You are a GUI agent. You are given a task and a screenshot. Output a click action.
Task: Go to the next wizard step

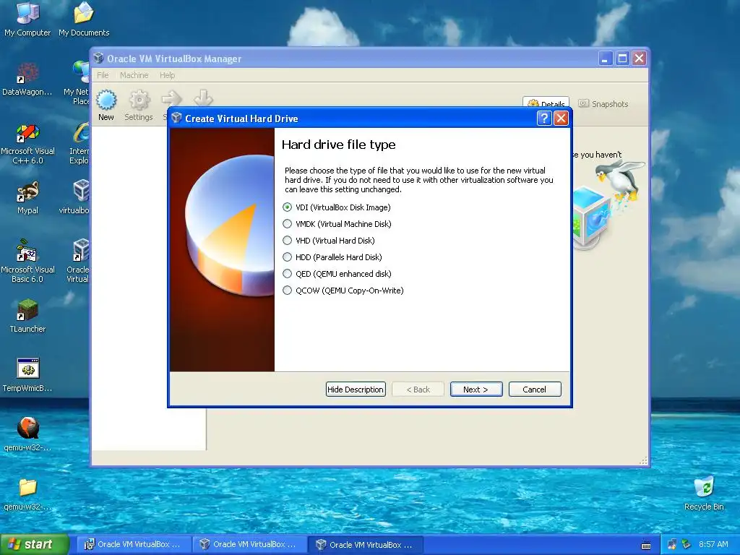[x=476, y=390]
